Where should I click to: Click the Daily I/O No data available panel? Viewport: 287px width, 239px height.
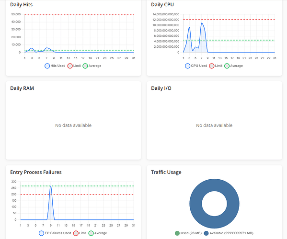[214, 125]
